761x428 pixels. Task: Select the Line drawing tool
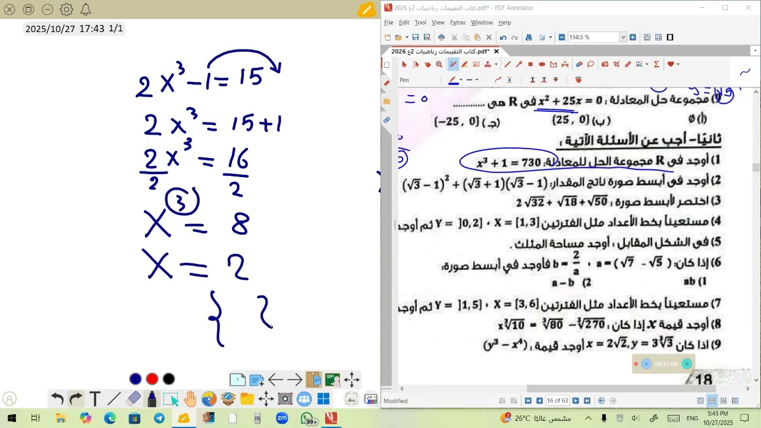(x=507, y=64)
